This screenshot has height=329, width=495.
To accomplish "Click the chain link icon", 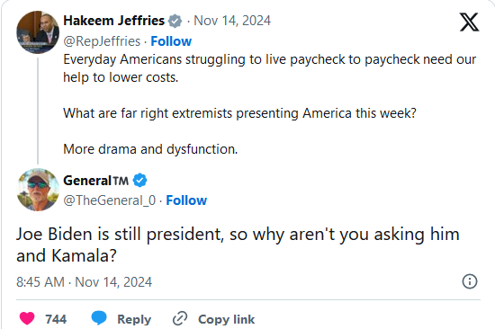I will coord(180,318).
